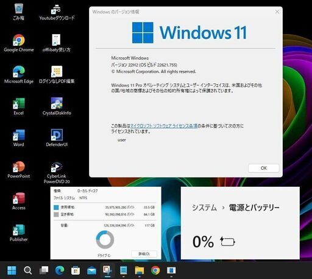Open the offlibaty使い方 shortcut

pos(57,43)
